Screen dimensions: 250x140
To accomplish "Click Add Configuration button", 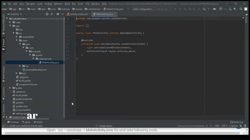I will (143, 9).
